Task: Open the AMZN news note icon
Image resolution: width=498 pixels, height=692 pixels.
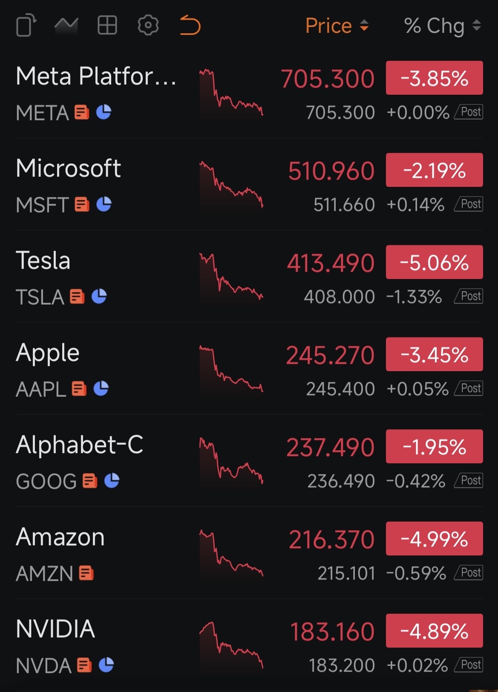Action: (x=86, y=573)
